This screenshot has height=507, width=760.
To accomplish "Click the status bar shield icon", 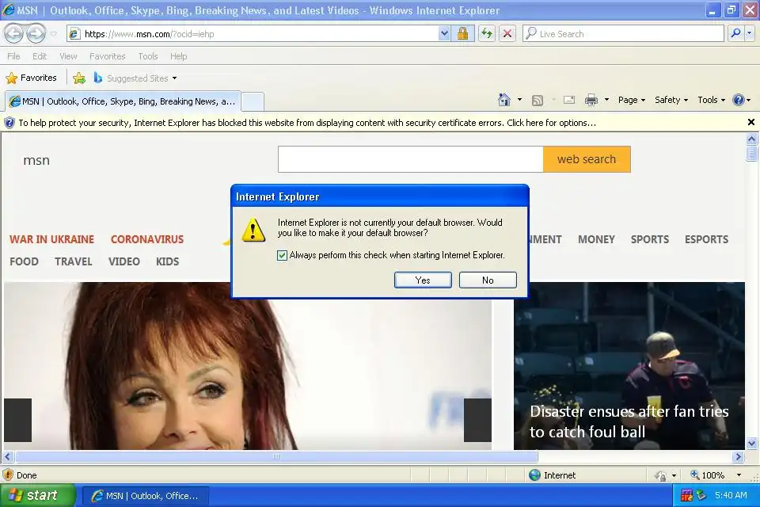I will click(x=8, y=475).
